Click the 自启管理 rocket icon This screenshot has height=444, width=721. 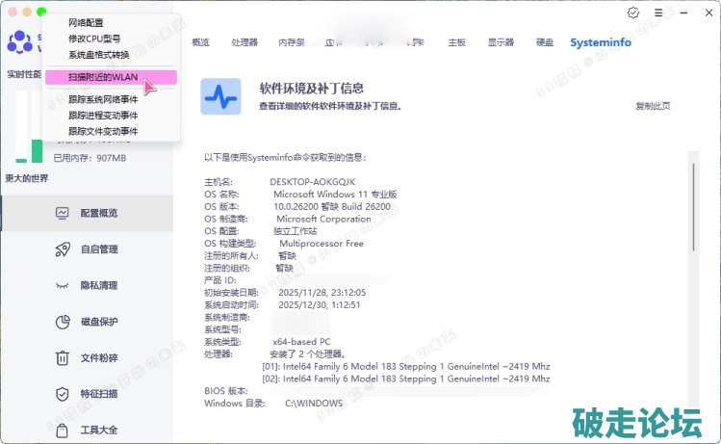tap(63, 249)
